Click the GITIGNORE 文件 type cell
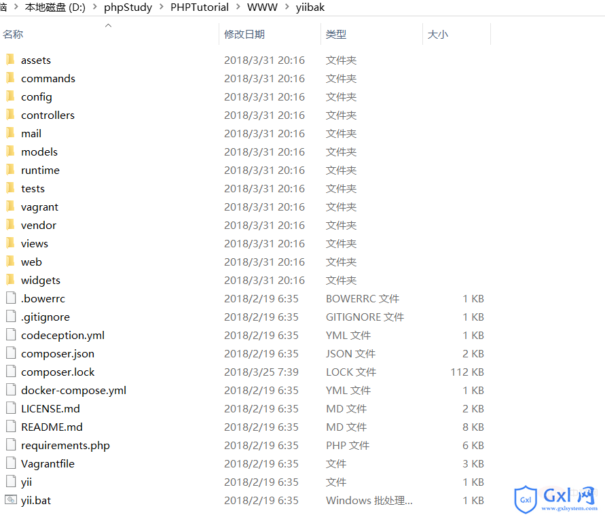 click(365, 317)
